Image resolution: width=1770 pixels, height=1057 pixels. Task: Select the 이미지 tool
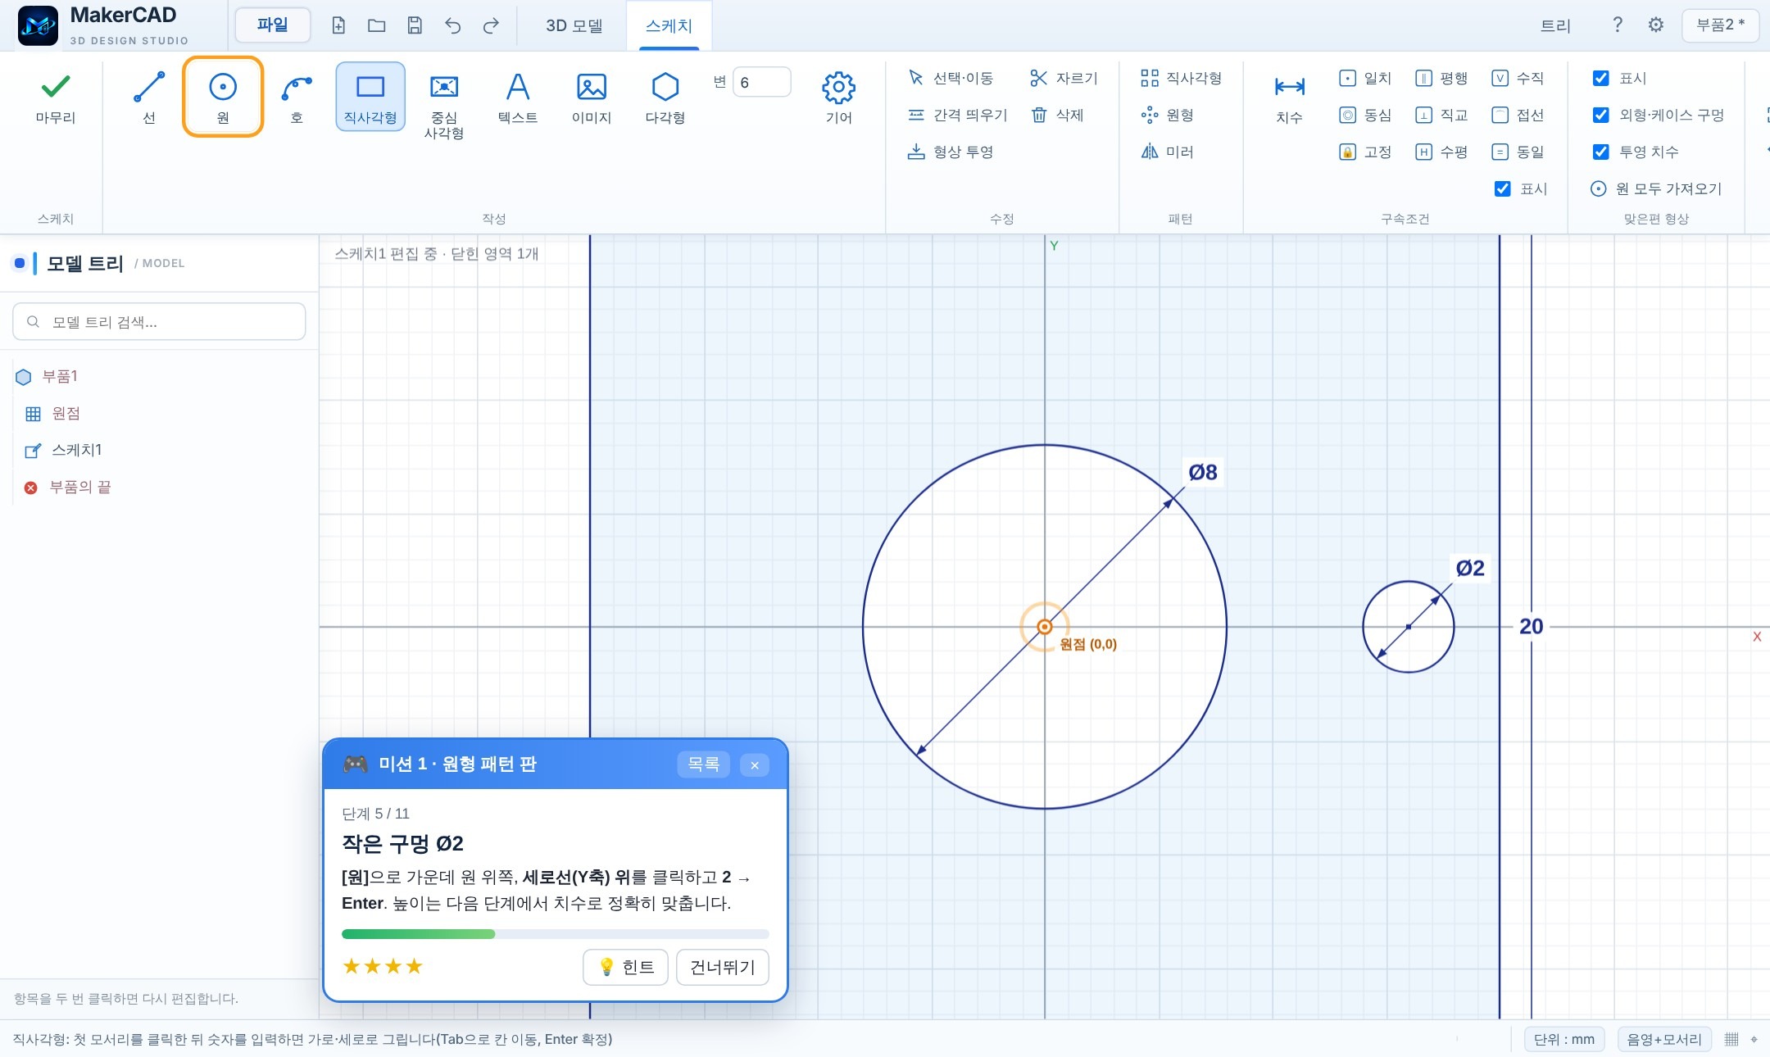592,97
